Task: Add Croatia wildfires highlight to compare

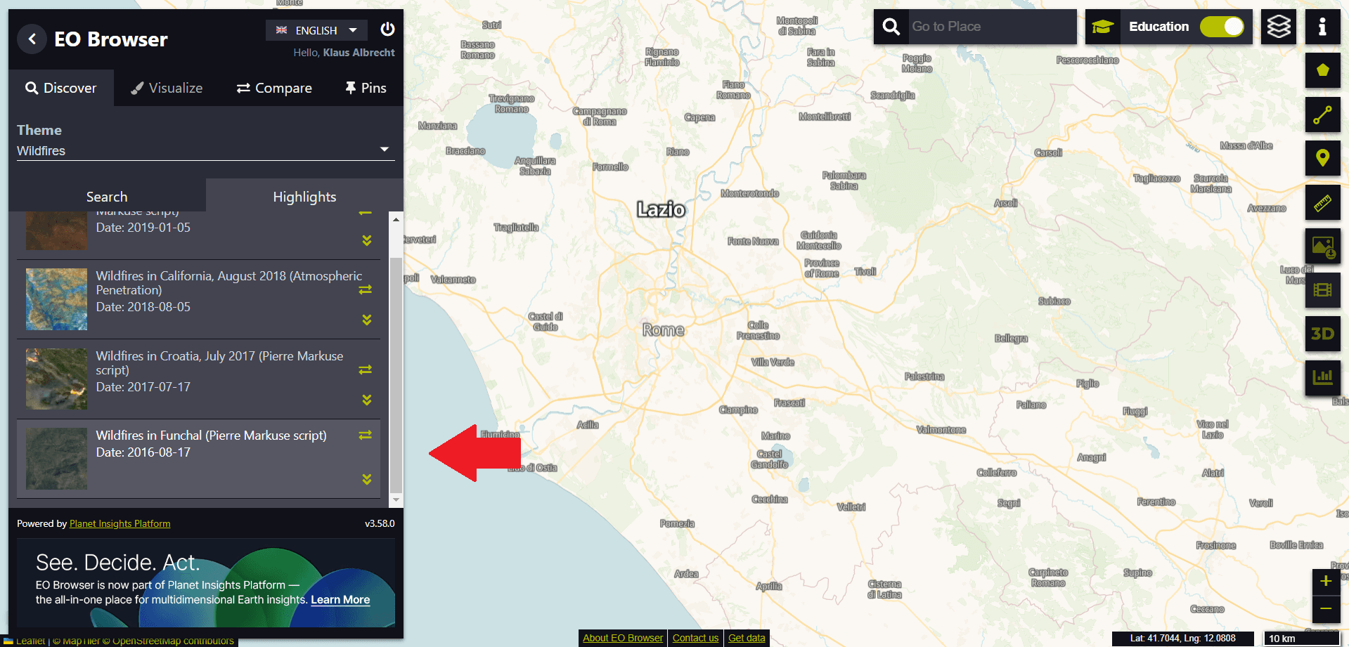Action: 365,370
